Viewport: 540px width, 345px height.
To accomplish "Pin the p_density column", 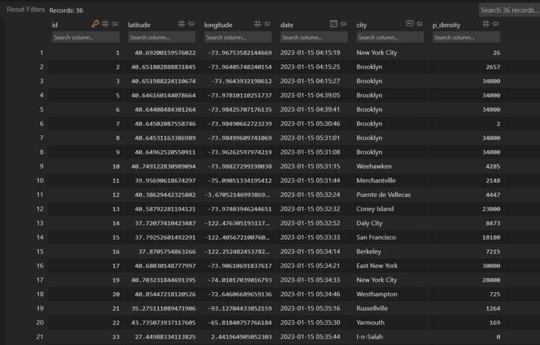I will (496, 23).
